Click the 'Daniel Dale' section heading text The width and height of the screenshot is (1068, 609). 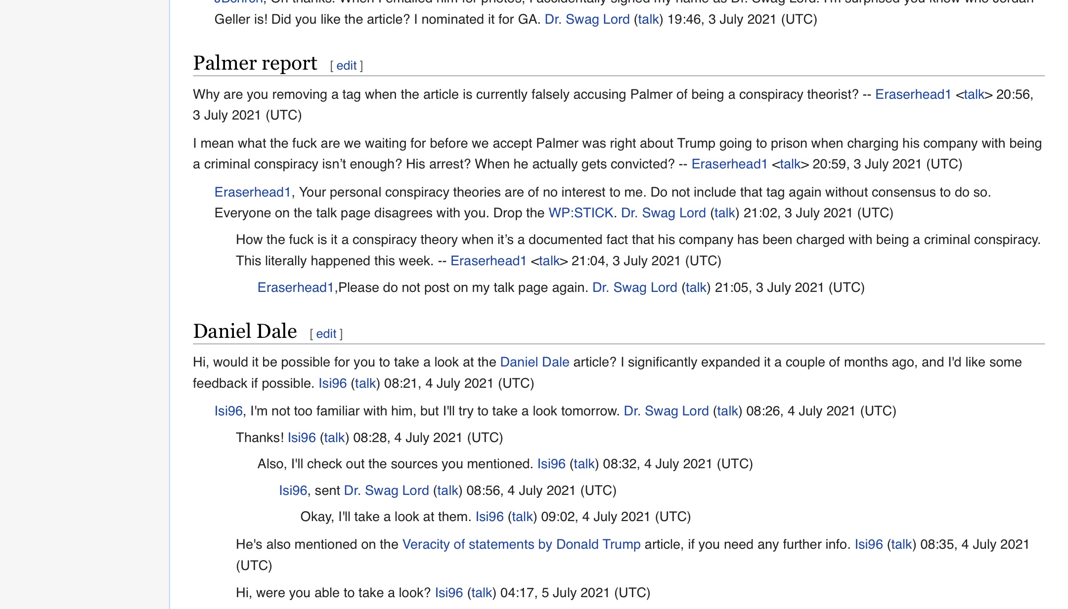pyautogui.click(x=245, y=331)
